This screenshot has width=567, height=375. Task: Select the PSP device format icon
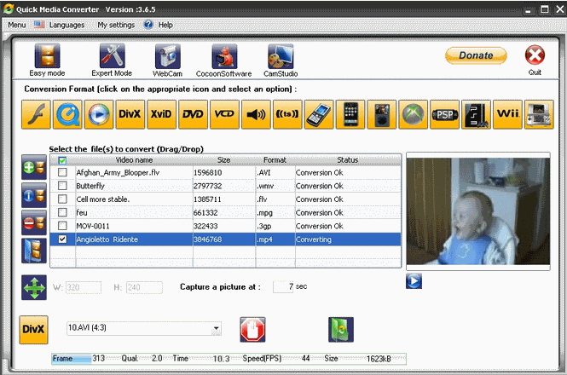click(x=444, y=114)
